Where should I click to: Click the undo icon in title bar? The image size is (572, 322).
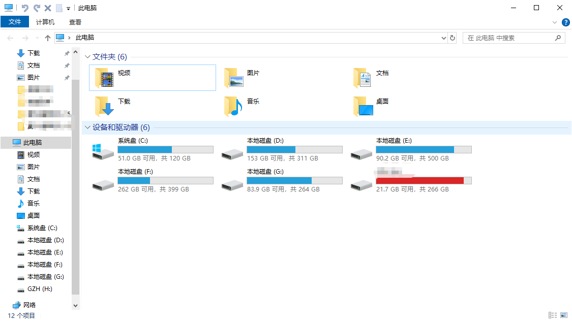pos(25,8)
